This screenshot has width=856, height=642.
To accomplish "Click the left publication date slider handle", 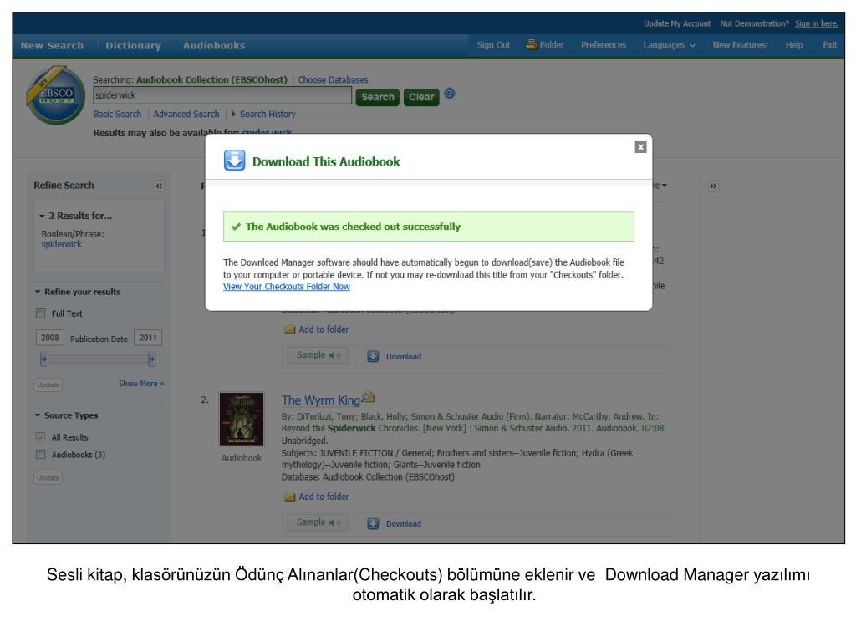I will click(x=43, y=359).
